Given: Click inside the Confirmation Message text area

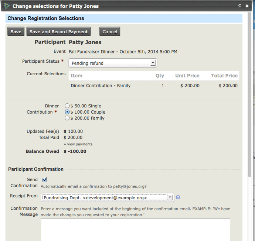Looking at the screenshot, I should 135,229.
